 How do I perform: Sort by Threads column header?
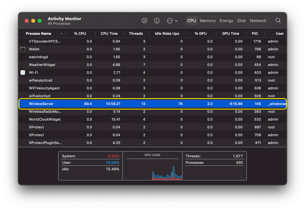tap(136, 34)
